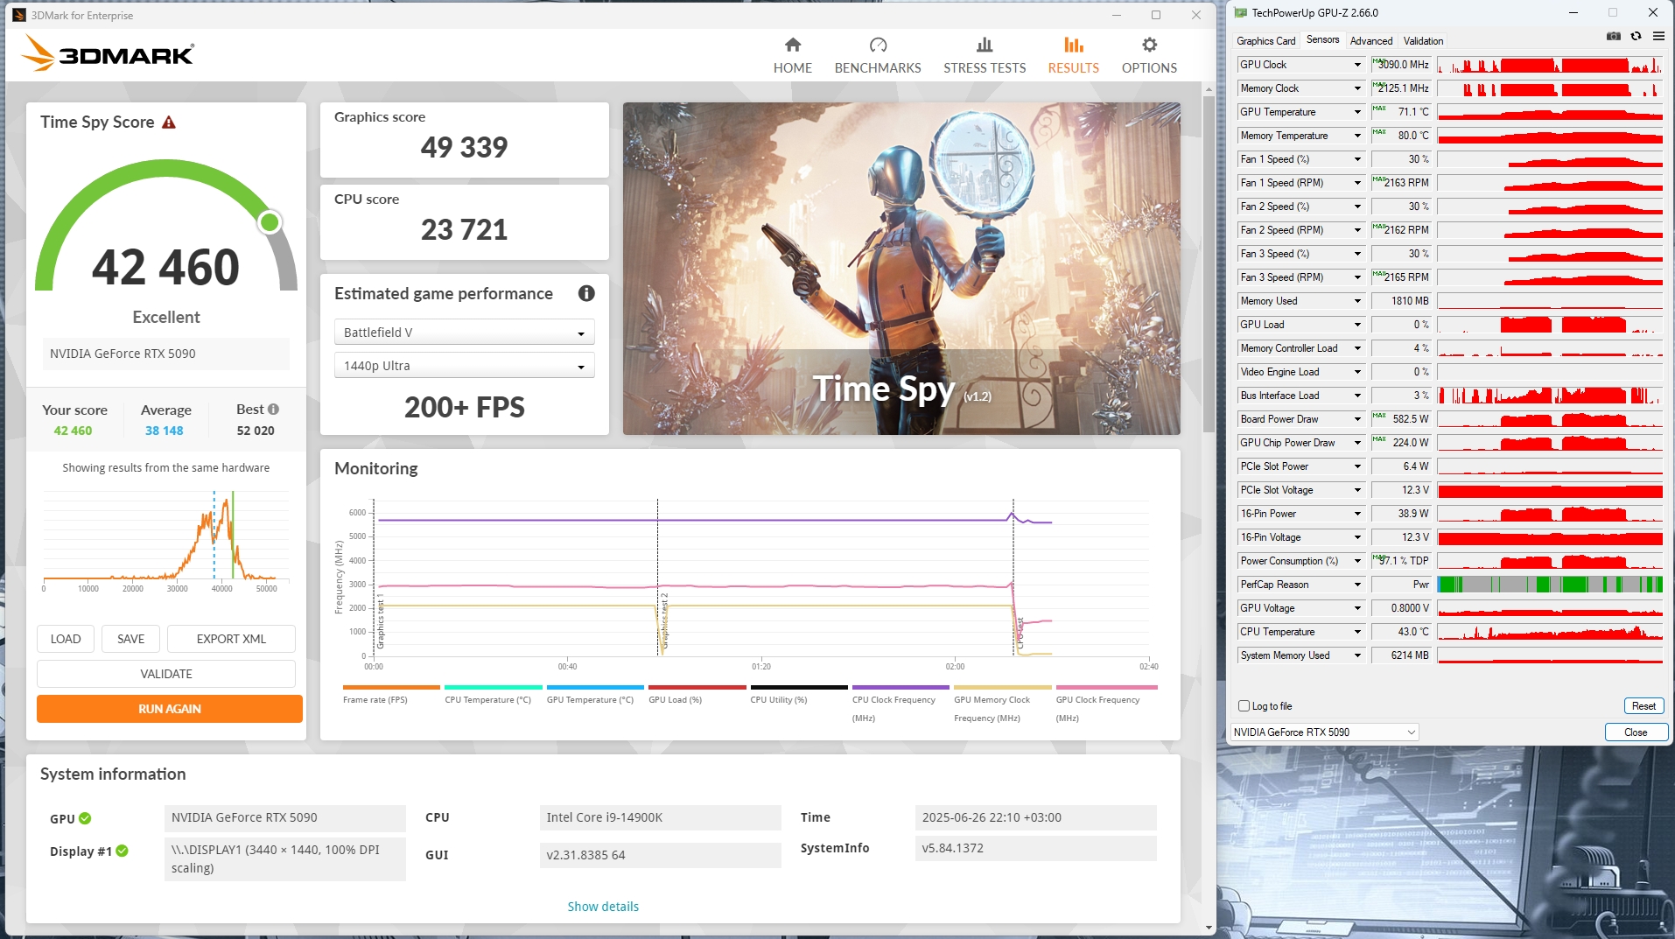Viewport: 1675px width, 939px height.
Task: Enable the Log to file checkbox
Action: (x=1244, y=706)
